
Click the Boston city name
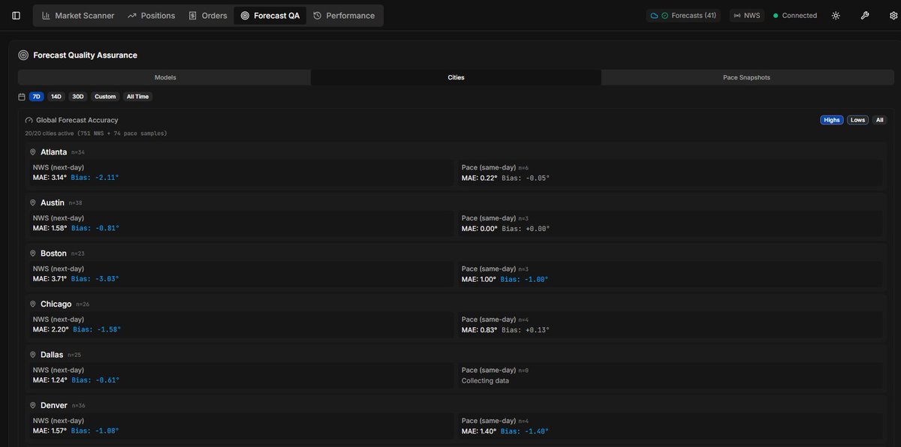click(x=53, y=253)
